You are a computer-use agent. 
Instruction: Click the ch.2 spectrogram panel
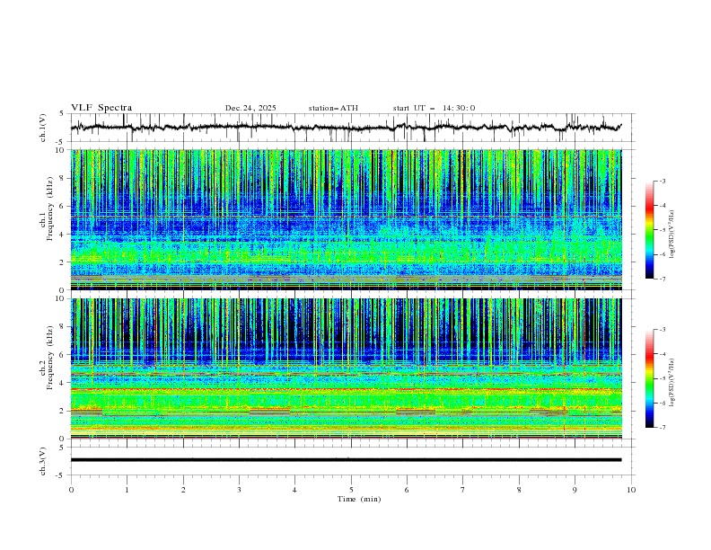tap(347, 368)
